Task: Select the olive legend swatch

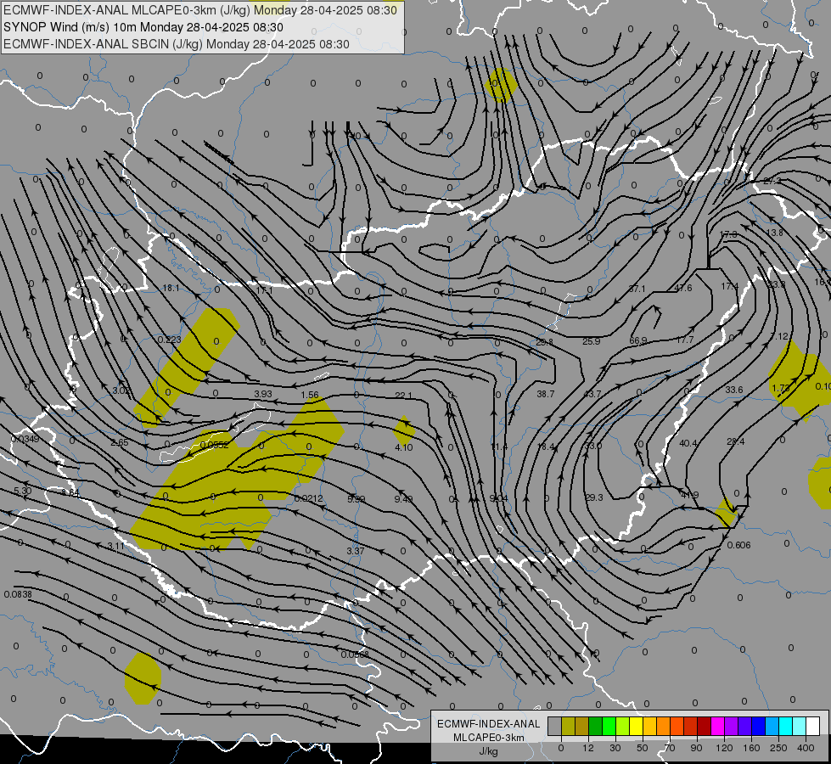Action: [568, 726]
